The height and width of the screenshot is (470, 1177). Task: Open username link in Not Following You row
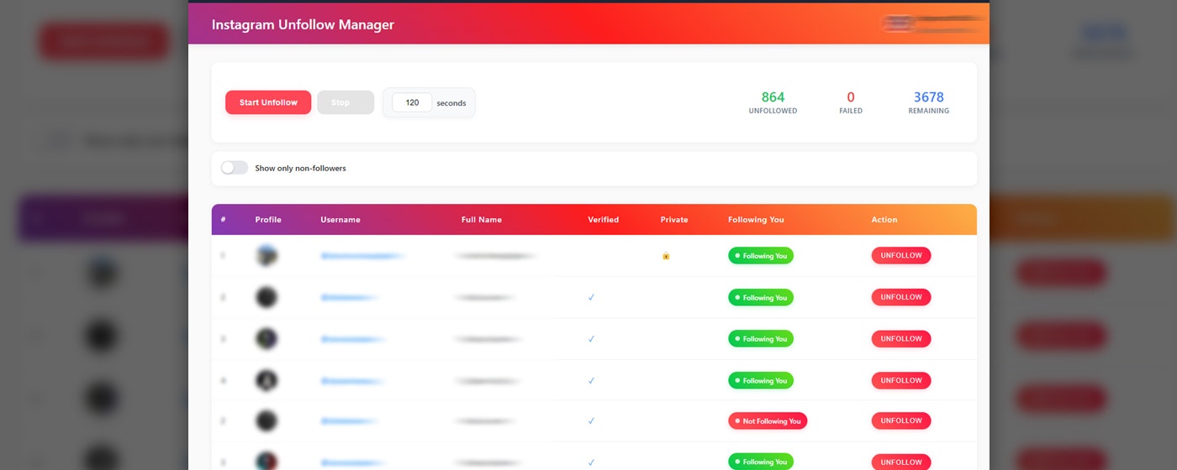pyautogui.click(x=350, y=420)
